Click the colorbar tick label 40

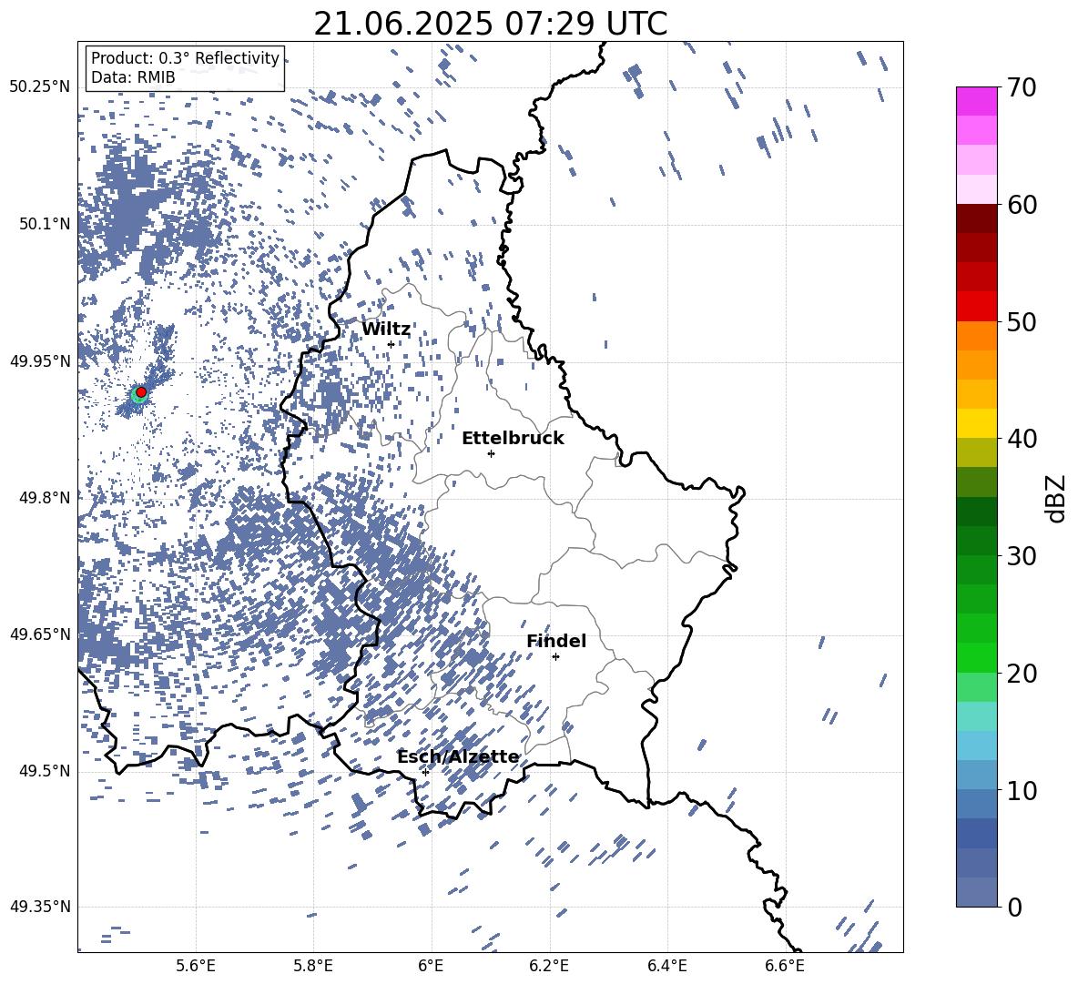[x=1022, y=439]
